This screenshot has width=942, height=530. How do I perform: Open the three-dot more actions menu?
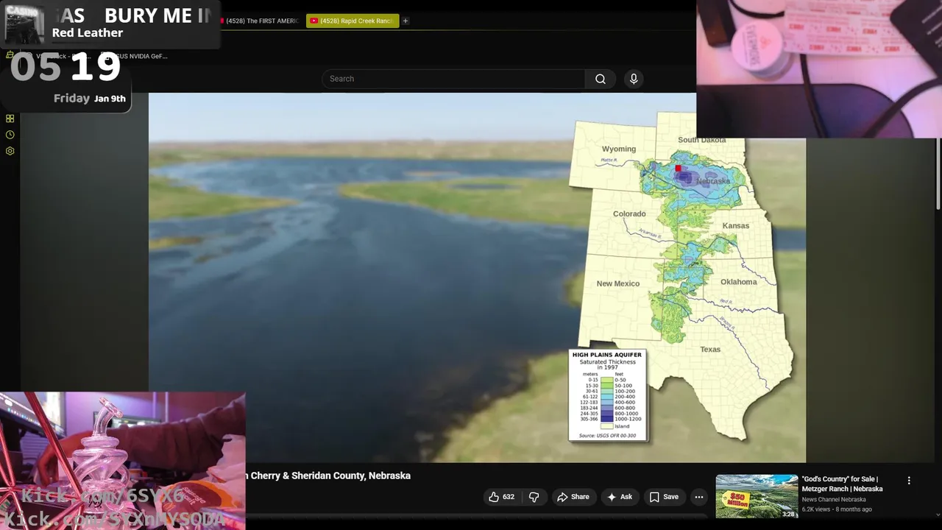(x=699, y=497)
